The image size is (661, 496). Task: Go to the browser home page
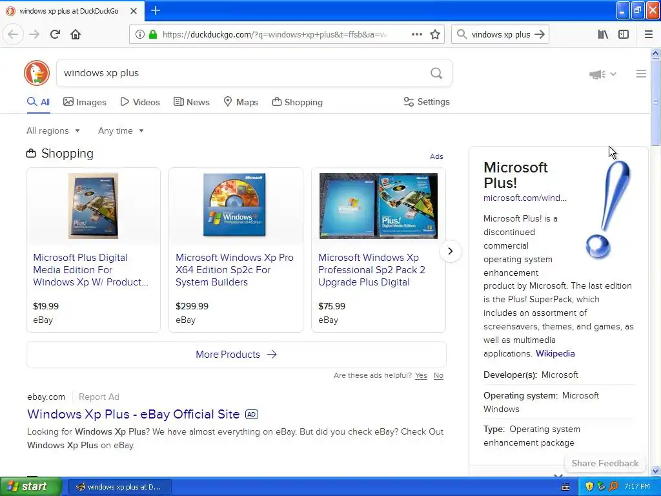point(76,34)
